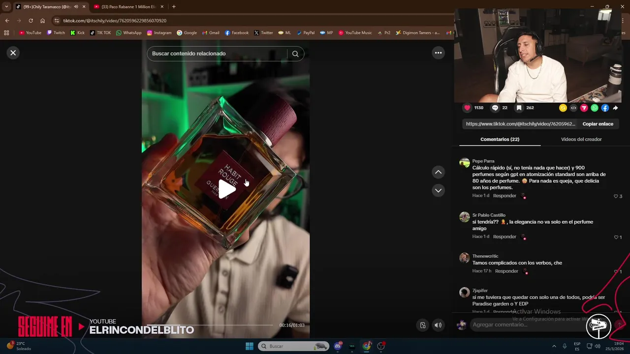Go to the previous video arrow
The image size is (630, 354).
click(438, 172)
